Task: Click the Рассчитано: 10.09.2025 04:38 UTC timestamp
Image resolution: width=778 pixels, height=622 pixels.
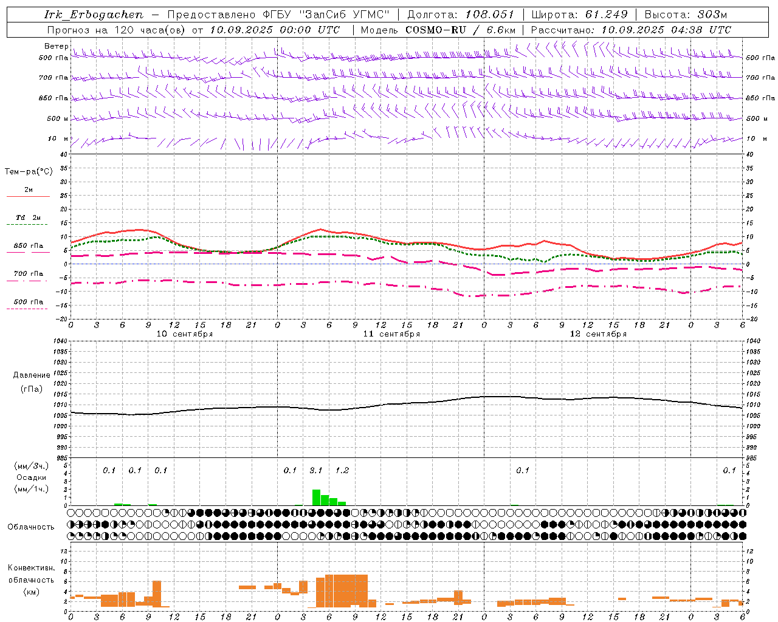Action: tap(631, 30)
